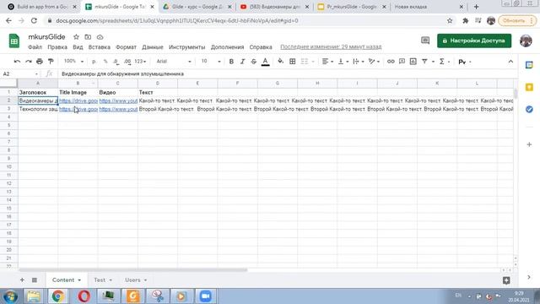Click the name box A2
The image size is (540, 304).
coord(20,73)
